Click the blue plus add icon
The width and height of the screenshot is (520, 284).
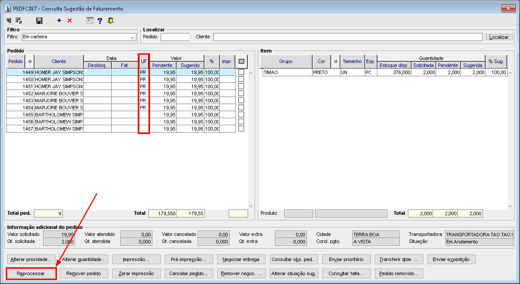(59, 21)
